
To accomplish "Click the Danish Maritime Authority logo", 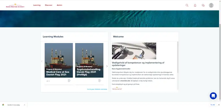I will coord(15,5).
